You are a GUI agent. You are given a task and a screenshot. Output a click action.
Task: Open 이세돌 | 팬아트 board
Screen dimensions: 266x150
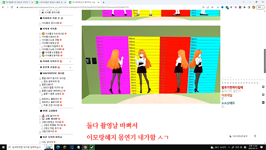coord(53,55)
